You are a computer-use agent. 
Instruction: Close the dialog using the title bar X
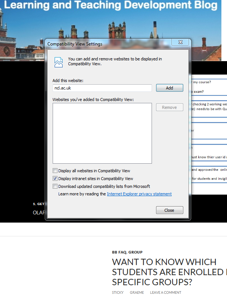coord(180,43)
